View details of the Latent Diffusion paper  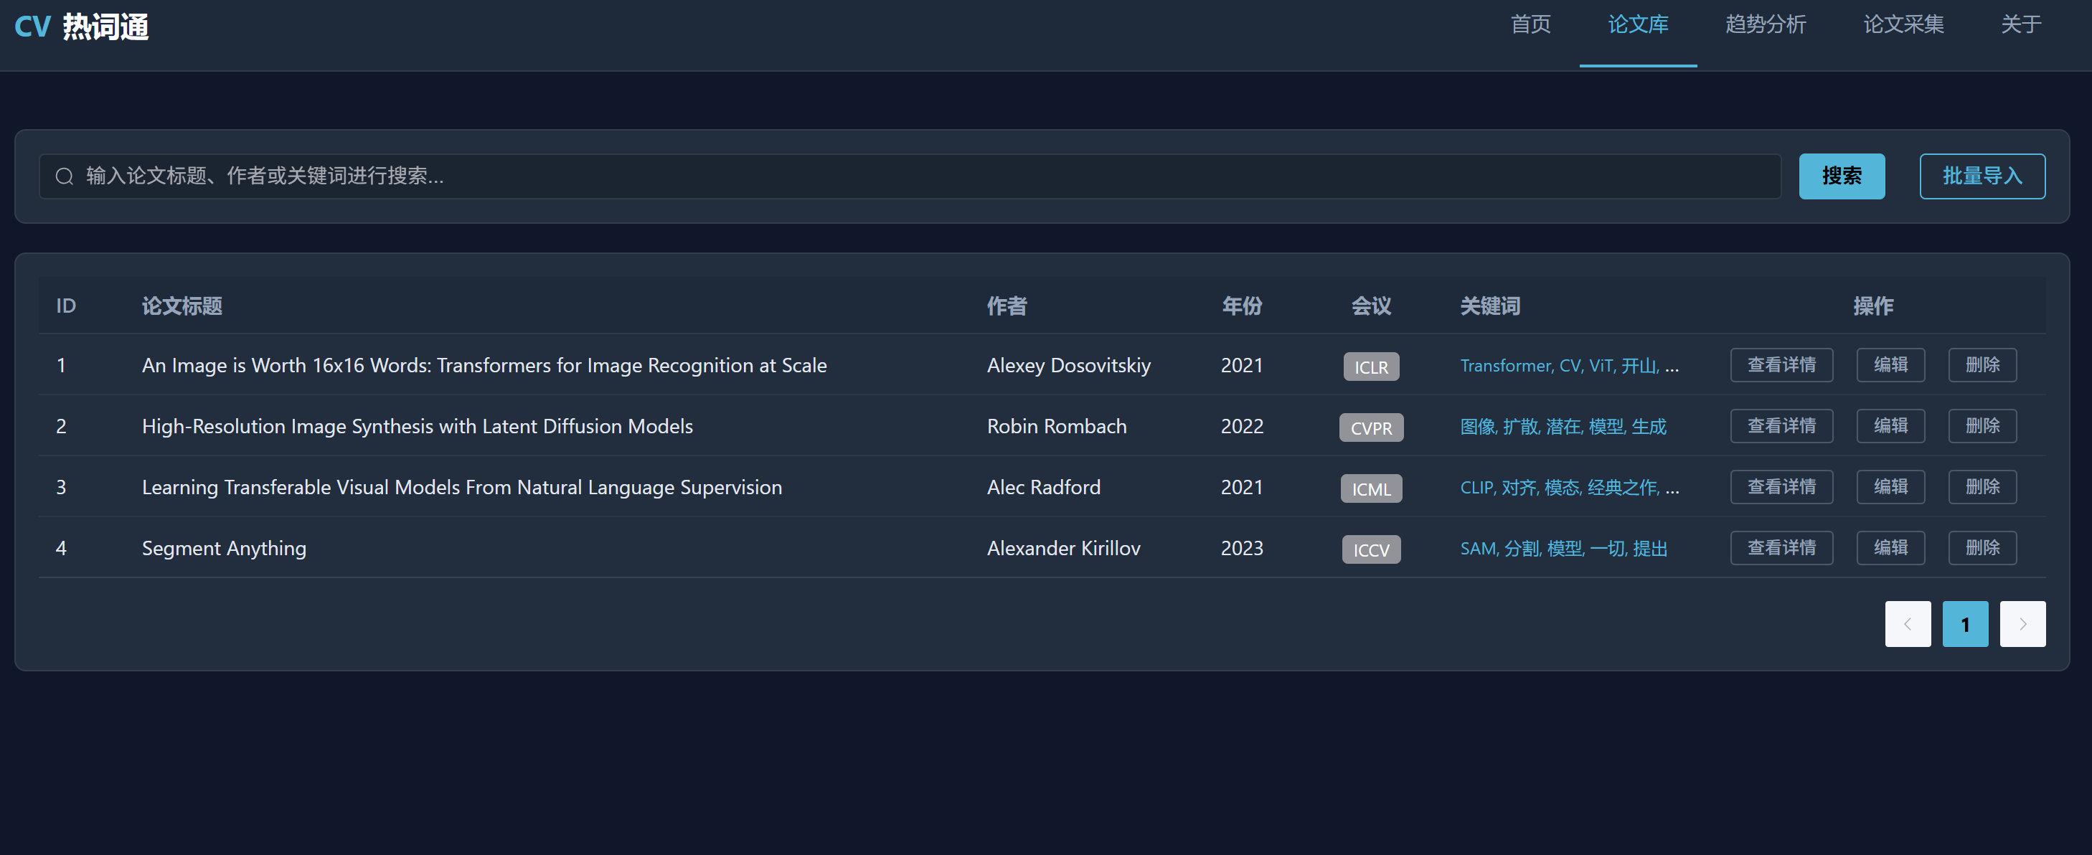coord(1781,426)
